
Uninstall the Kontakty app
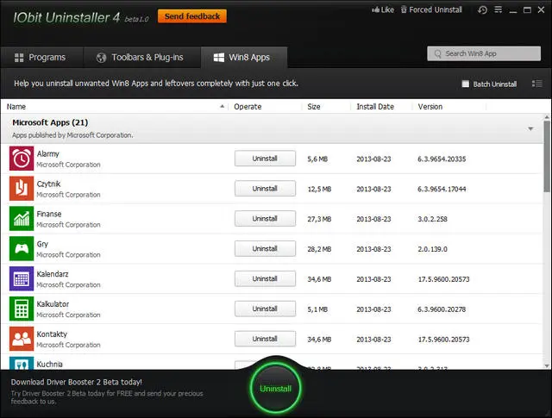pyautogui.click(x=265, y=339)
